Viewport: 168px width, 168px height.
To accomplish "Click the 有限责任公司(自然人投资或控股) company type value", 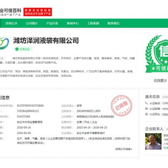I will click(x=95, y=116).
